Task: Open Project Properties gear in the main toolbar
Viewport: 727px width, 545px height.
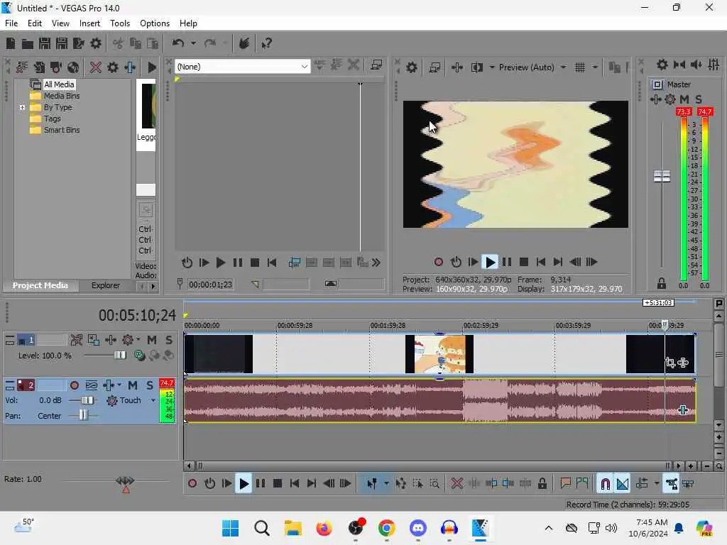Action: 96,43
